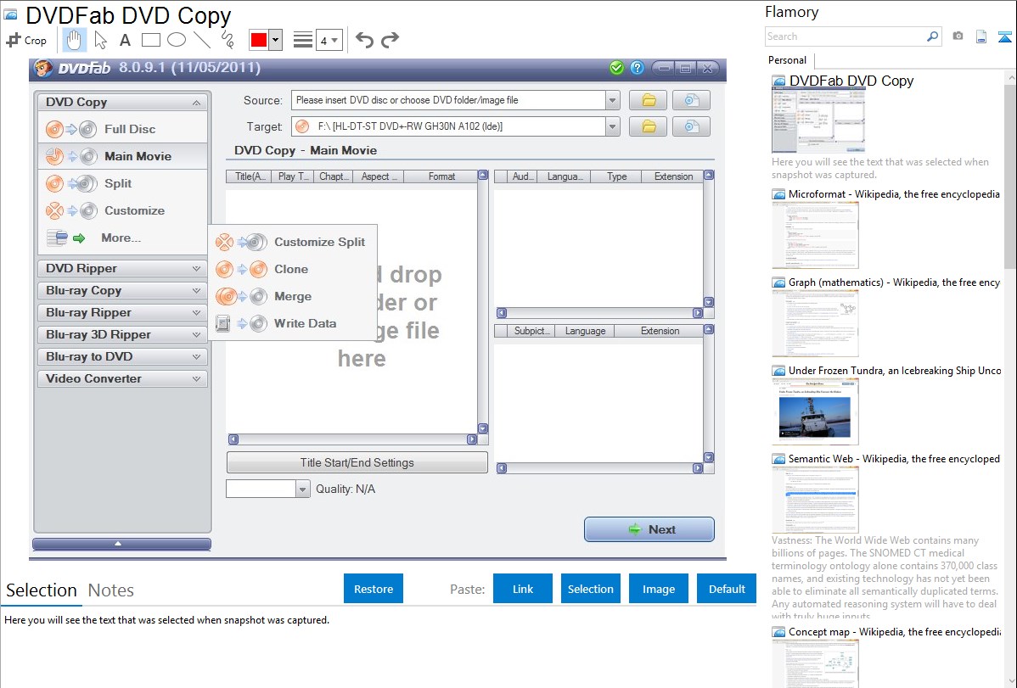Click the Restore button
Viewport: 1017px width, 688px height.
tap(374, 589)
